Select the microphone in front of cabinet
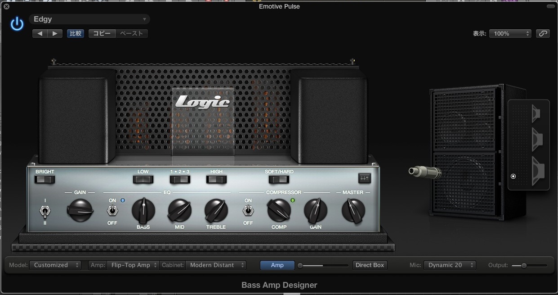 click(424, 172)
